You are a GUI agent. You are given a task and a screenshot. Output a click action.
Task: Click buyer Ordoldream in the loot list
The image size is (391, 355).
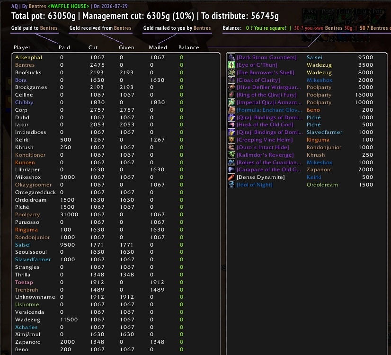(x=322, y=185)
